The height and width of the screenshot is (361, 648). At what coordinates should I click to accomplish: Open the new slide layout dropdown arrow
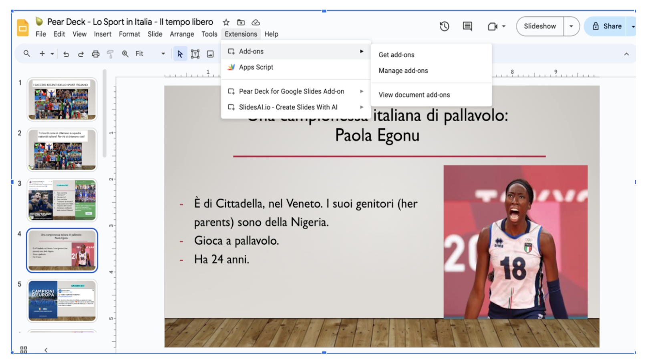click(x=52, y=54)
